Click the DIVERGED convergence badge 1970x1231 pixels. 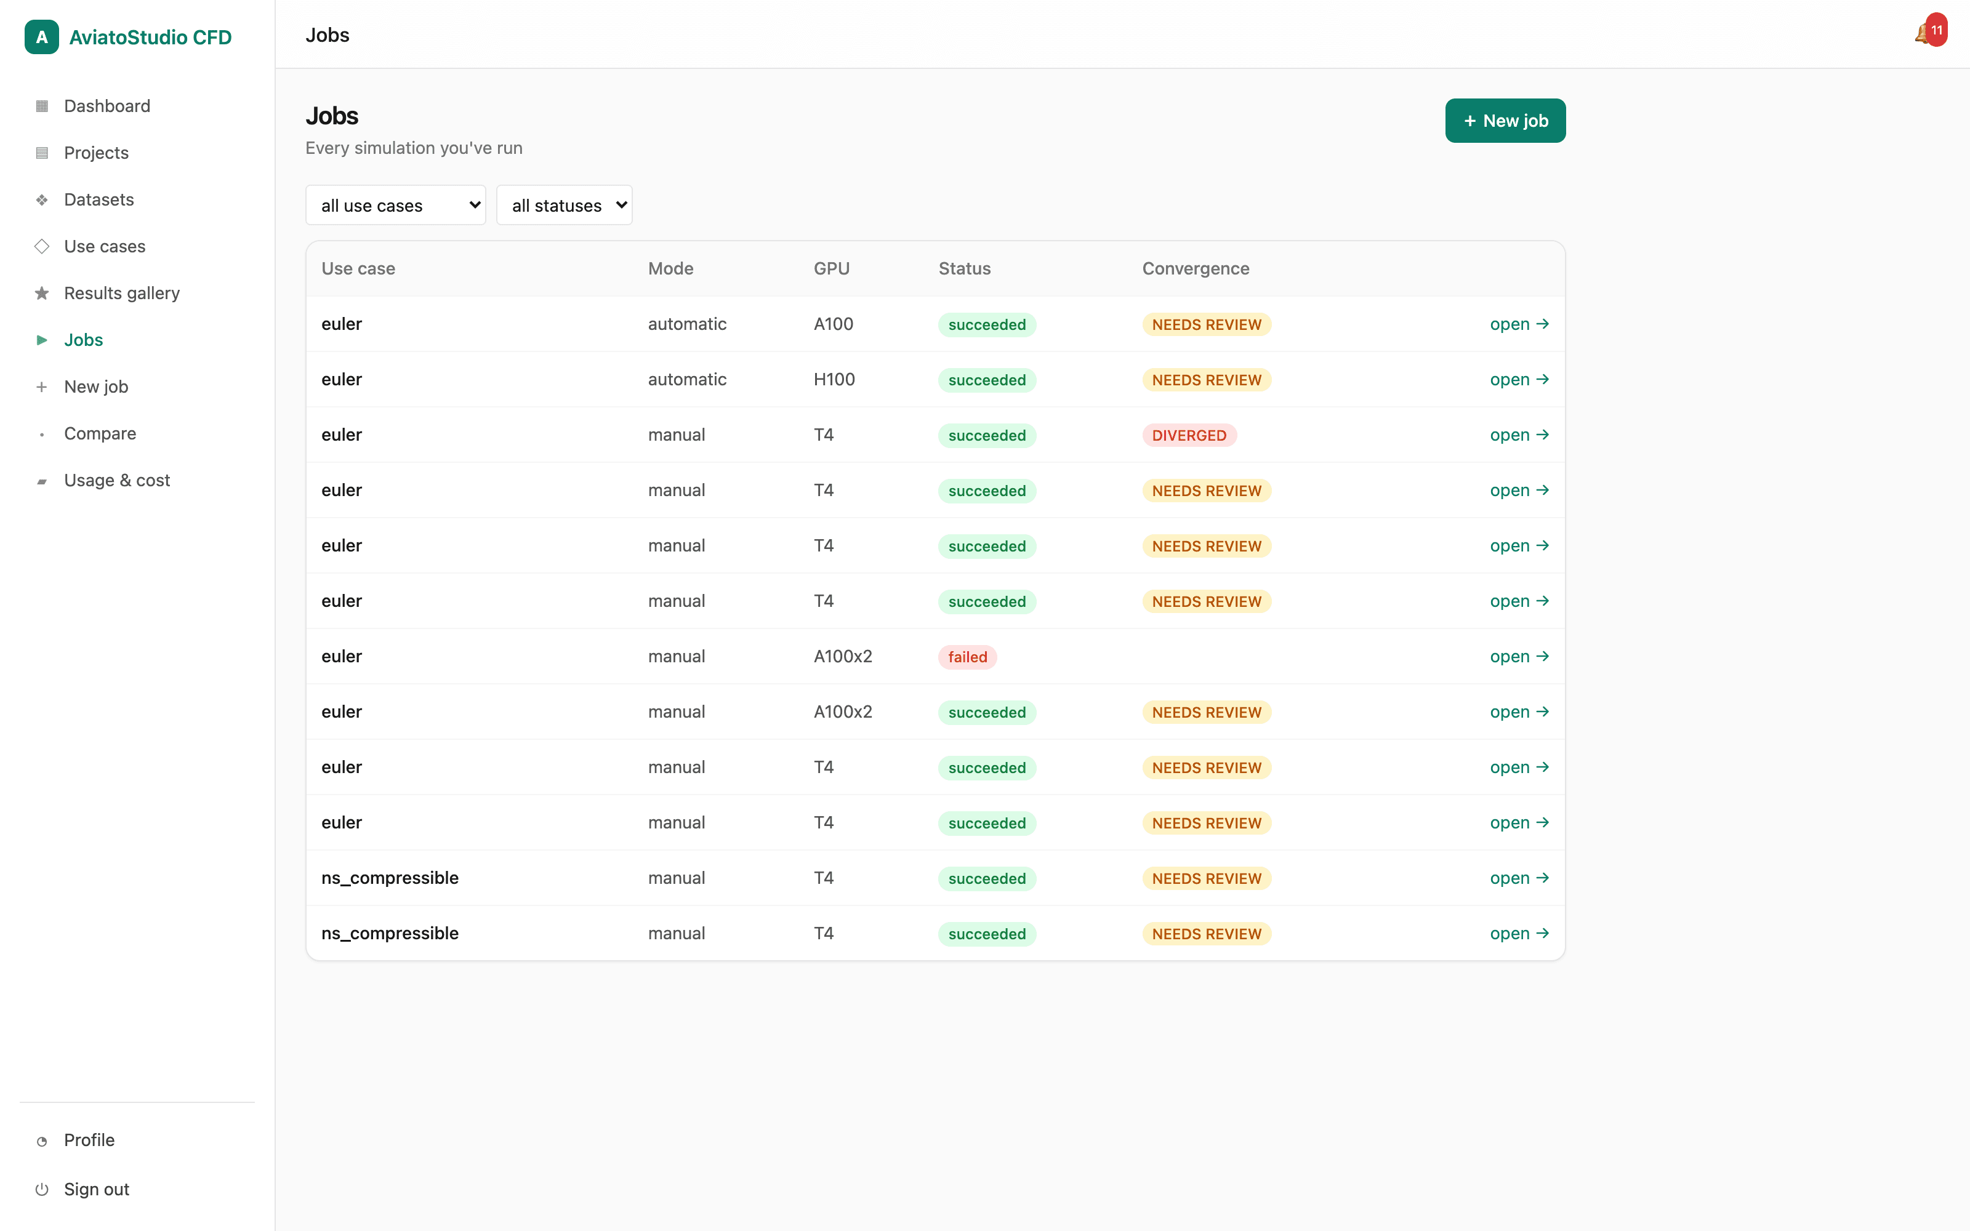1189,436
